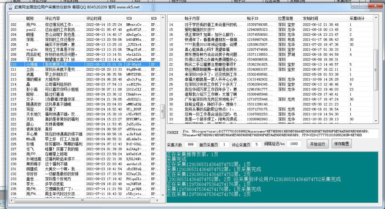The width and height of the screenshot is (385, 209).
Task: Click the app icon in the title bar
Action: pyautogui.click(x=11, y=7)
